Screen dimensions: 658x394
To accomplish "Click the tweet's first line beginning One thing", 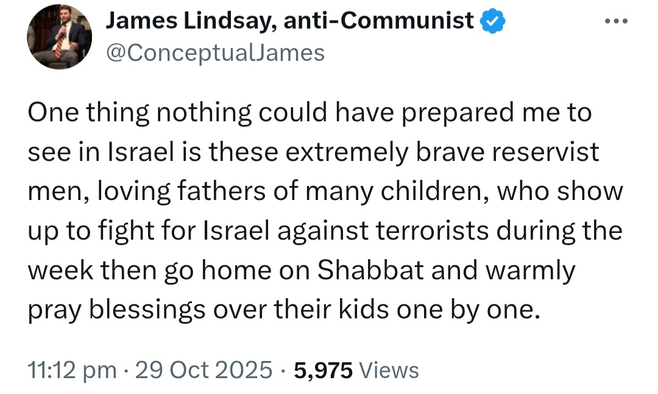I will (310, 113).
